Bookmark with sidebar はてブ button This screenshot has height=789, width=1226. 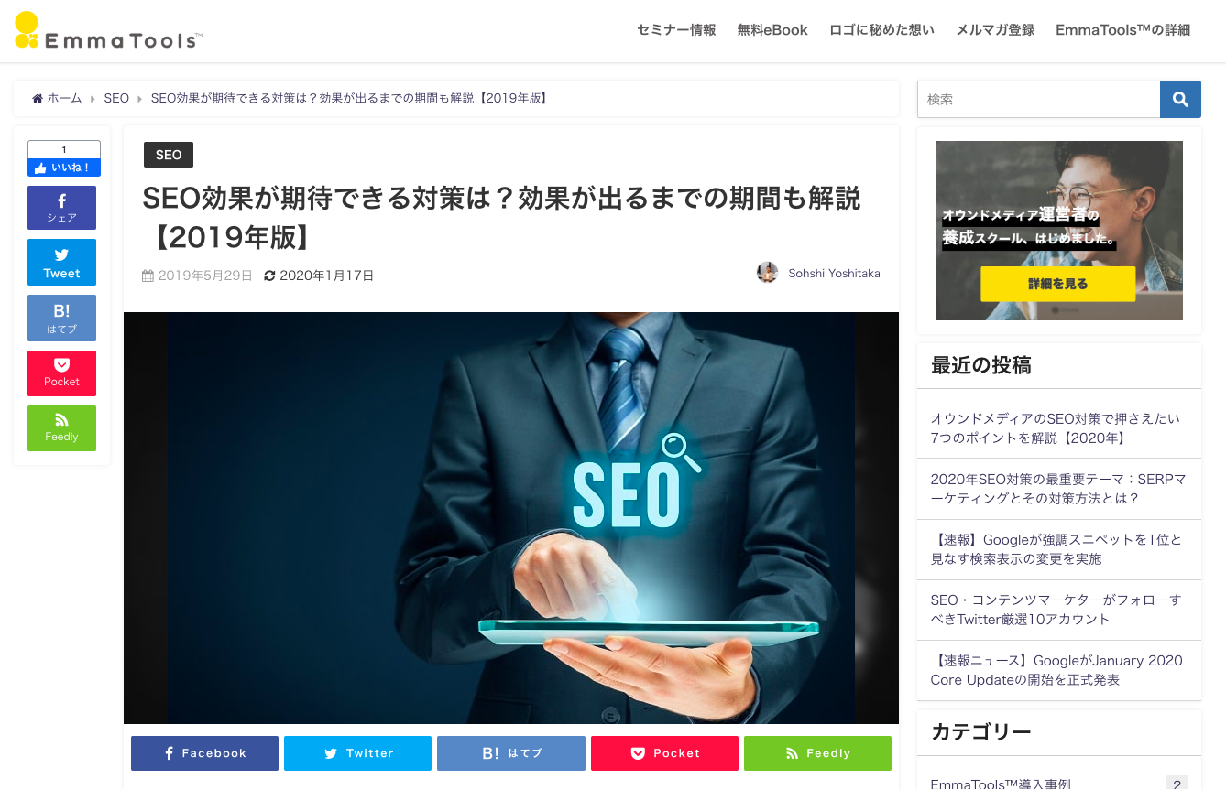[61, 318]
